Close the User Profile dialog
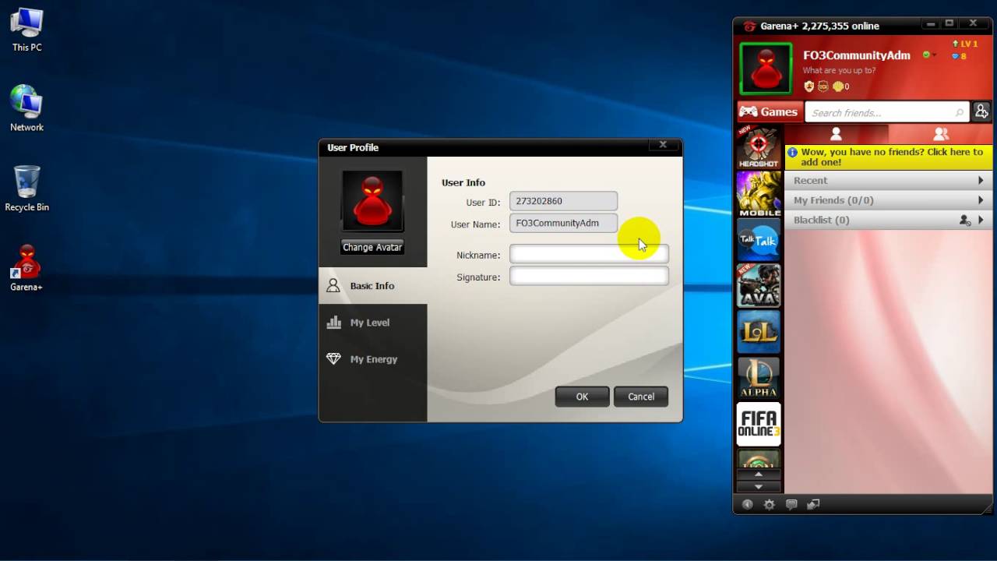997x561 pixels. [x=663, y=145]
